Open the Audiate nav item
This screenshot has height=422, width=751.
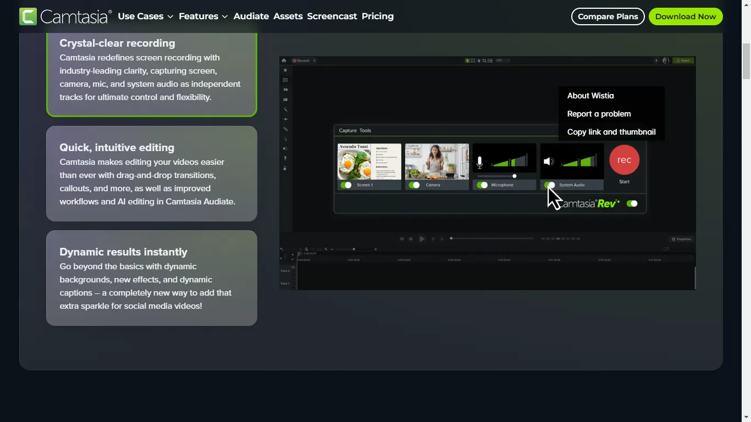pos(251,16)
